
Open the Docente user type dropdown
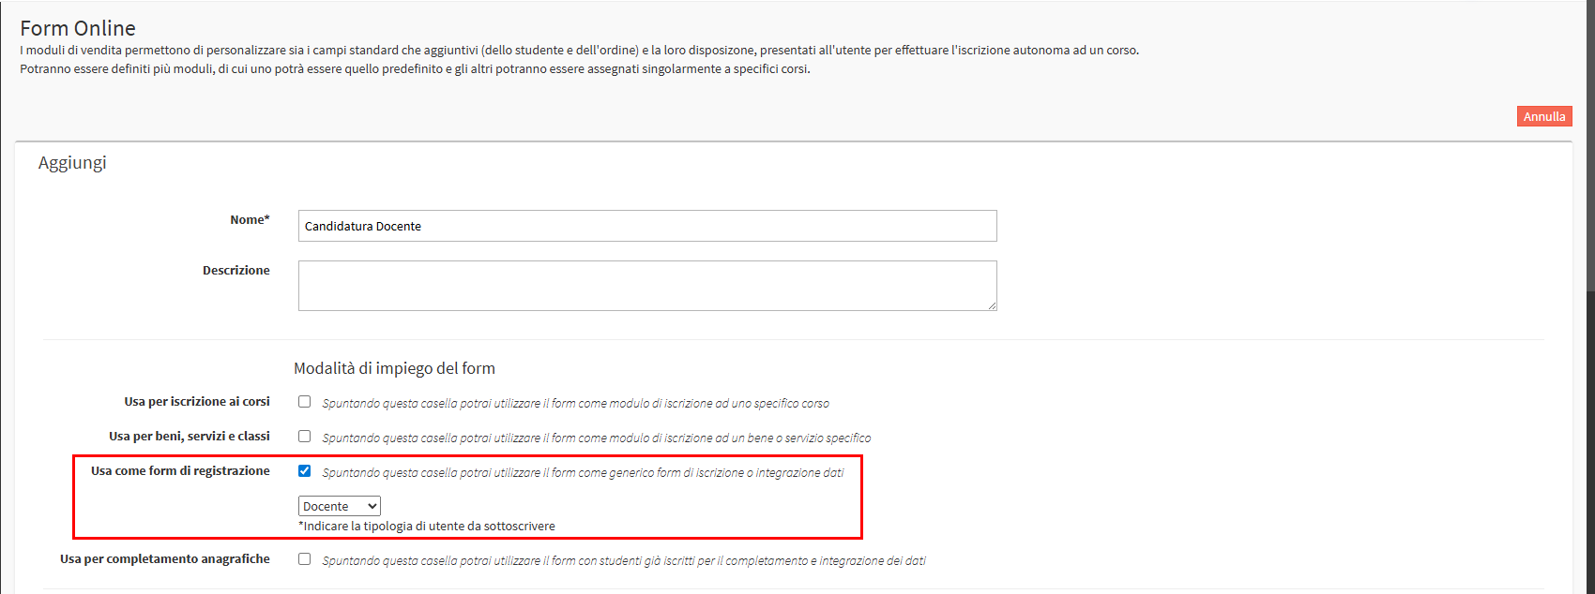(x=339, y=506)
